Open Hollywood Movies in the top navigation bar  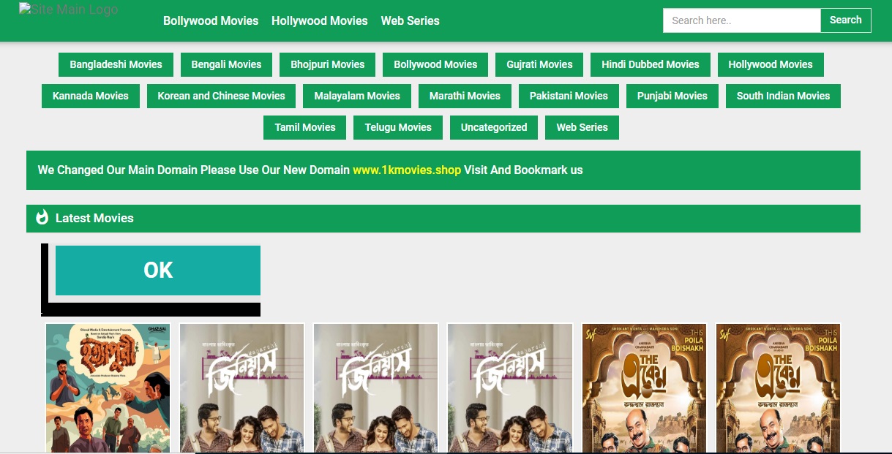(x=319, y=20)
